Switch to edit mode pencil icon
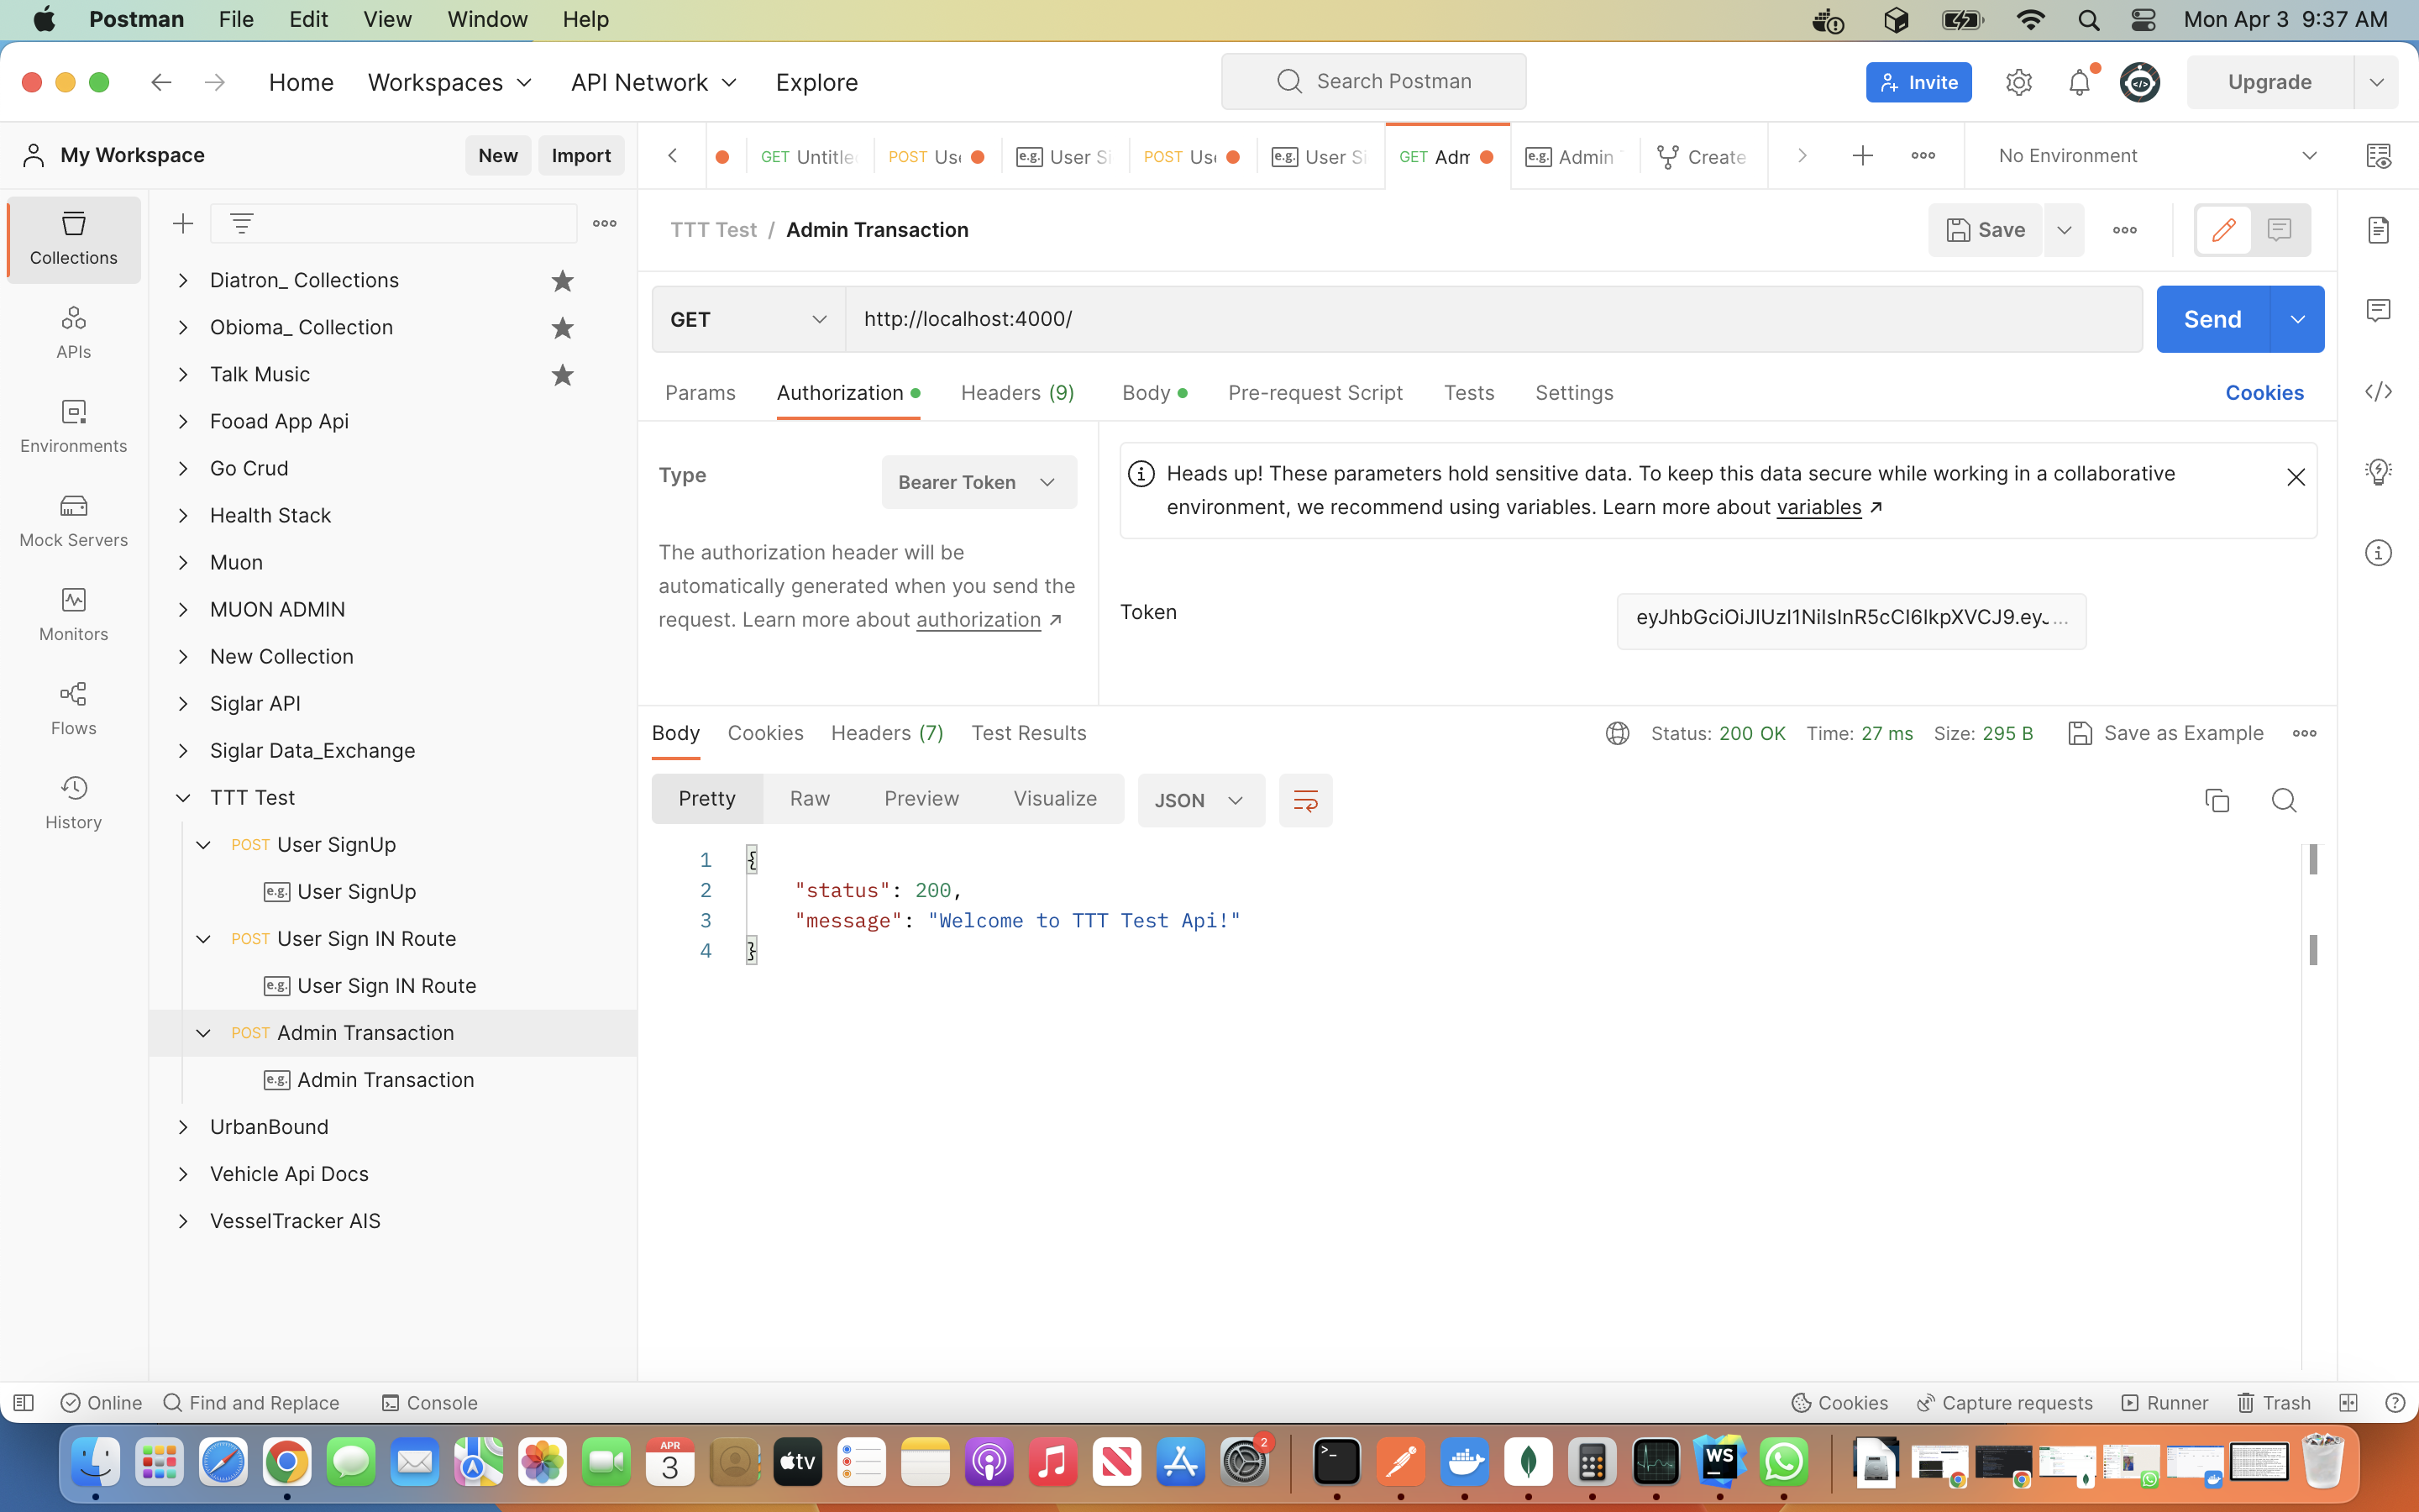This screenshot has height=1512, width=2419. 2223,230
